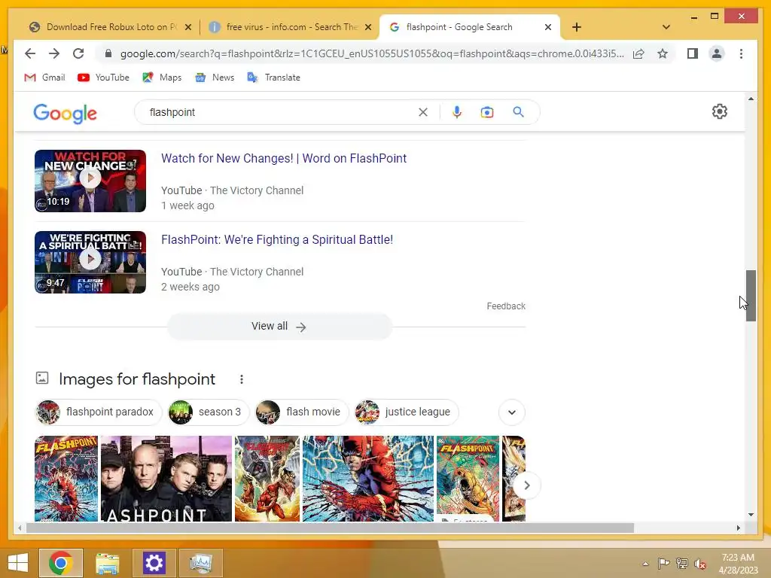This screenshot has width=771, height=578.
Task: Submit search with magnifier icon
Action: [x=518, y=112]
